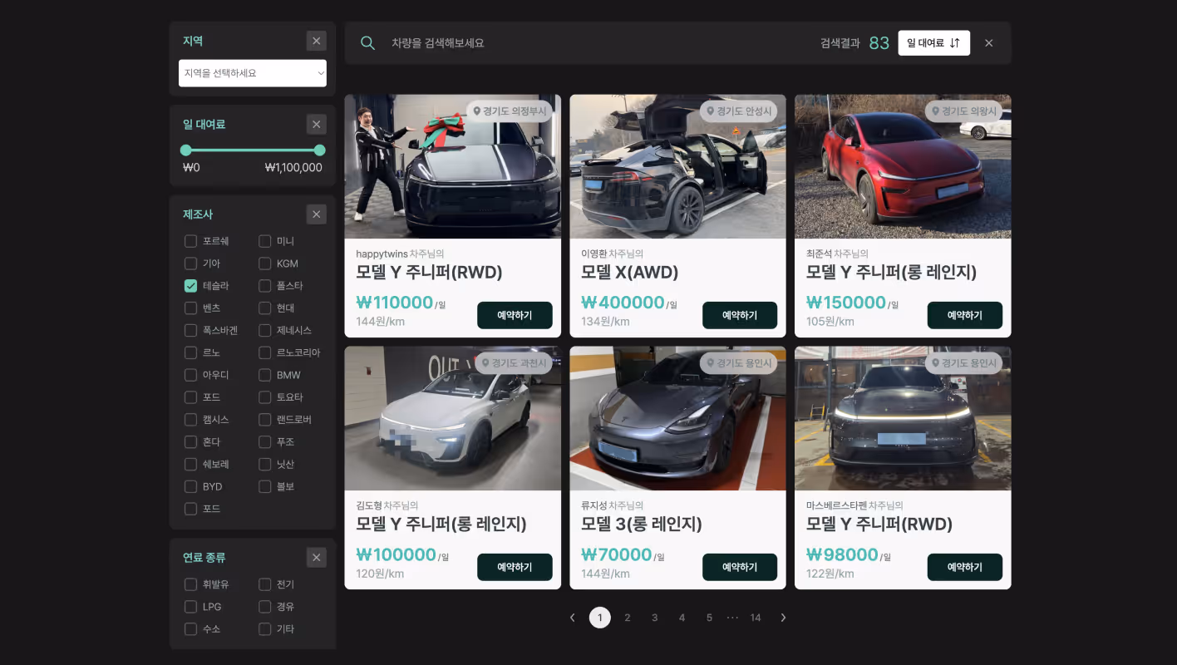Check the KGM manufacturer checkbox
Viewport: 1177px width, 665px height.
coord(264,264)
